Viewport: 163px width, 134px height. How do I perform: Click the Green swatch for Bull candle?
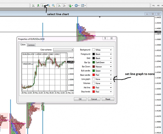(94, 71)
